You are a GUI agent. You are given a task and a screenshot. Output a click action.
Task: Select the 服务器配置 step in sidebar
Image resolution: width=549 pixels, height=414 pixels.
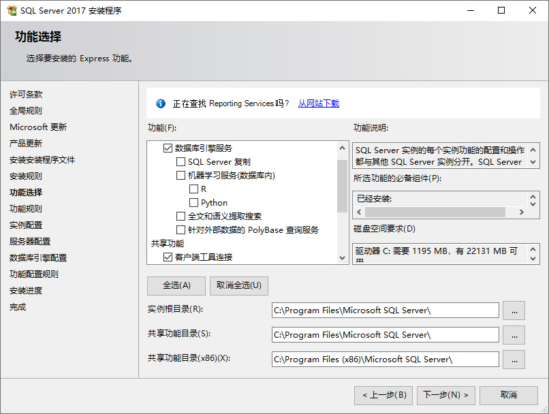tap(29, 242)
